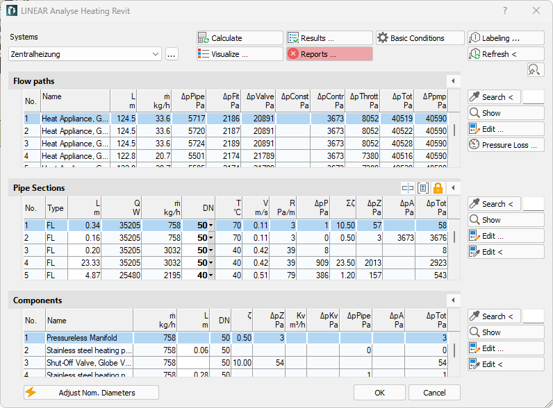Select Pressureless Manifold component row
The width and height of the screenshot is (553, 408).
point(236,338)
